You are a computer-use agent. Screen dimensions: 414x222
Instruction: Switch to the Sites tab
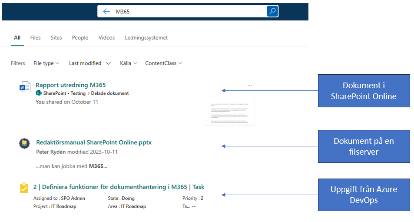point(56,38)
